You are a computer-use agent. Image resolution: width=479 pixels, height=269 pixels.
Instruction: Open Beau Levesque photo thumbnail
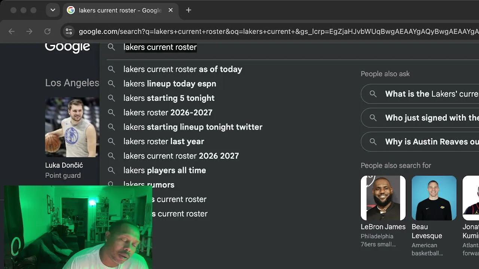[x=434, y=198]
